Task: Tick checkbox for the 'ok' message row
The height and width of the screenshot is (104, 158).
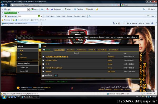Action: click(x=43, y=64)
